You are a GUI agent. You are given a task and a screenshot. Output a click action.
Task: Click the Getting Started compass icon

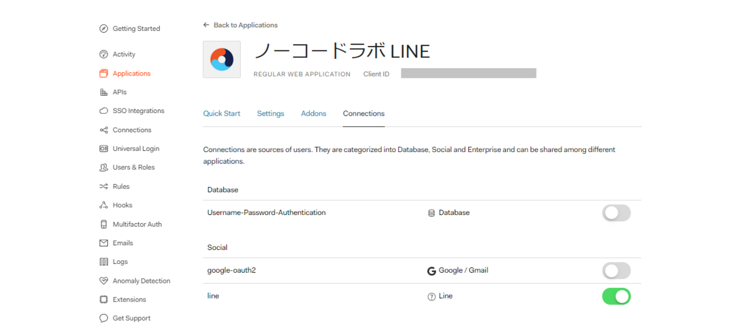(x=104, y=29)
